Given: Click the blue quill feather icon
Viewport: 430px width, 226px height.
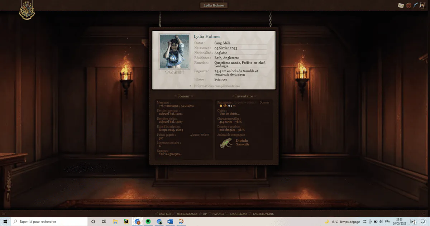Looking at the screenshot, I should 416,5.
